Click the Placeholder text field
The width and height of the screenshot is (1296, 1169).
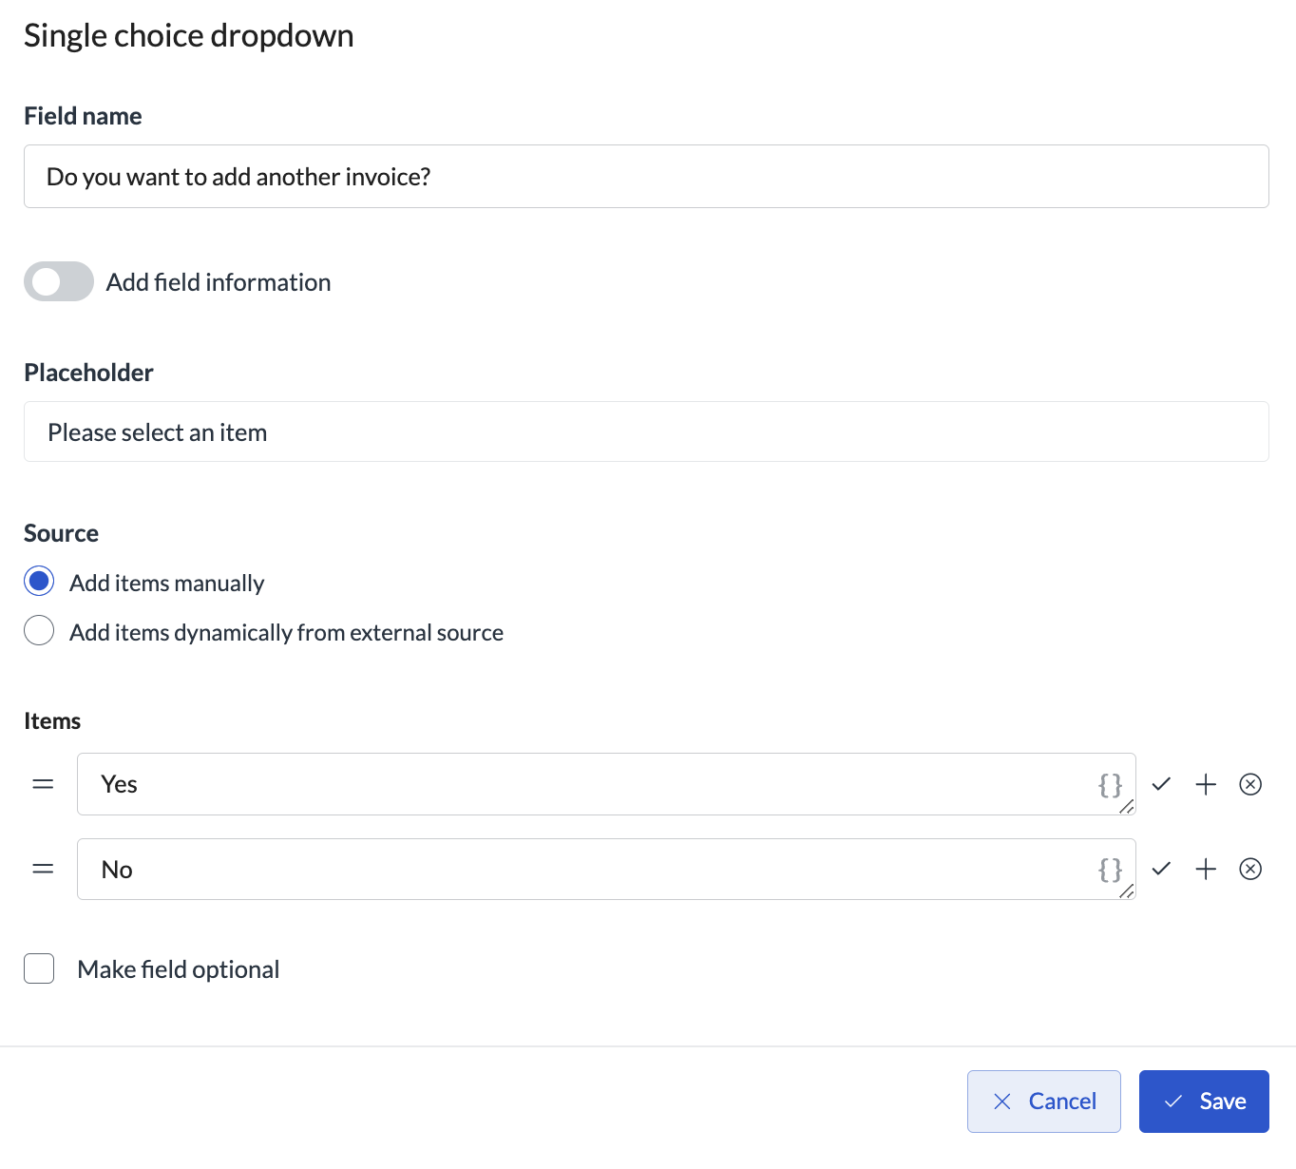[646, 432]
